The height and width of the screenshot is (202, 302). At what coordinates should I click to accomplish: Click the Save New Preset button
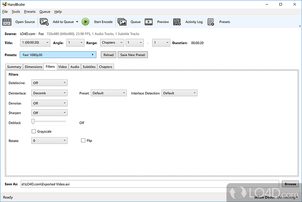coord(133,55)
